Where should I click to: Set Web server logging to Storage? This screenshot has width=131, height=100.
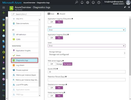pyautogui.click(x=59, y=64)
